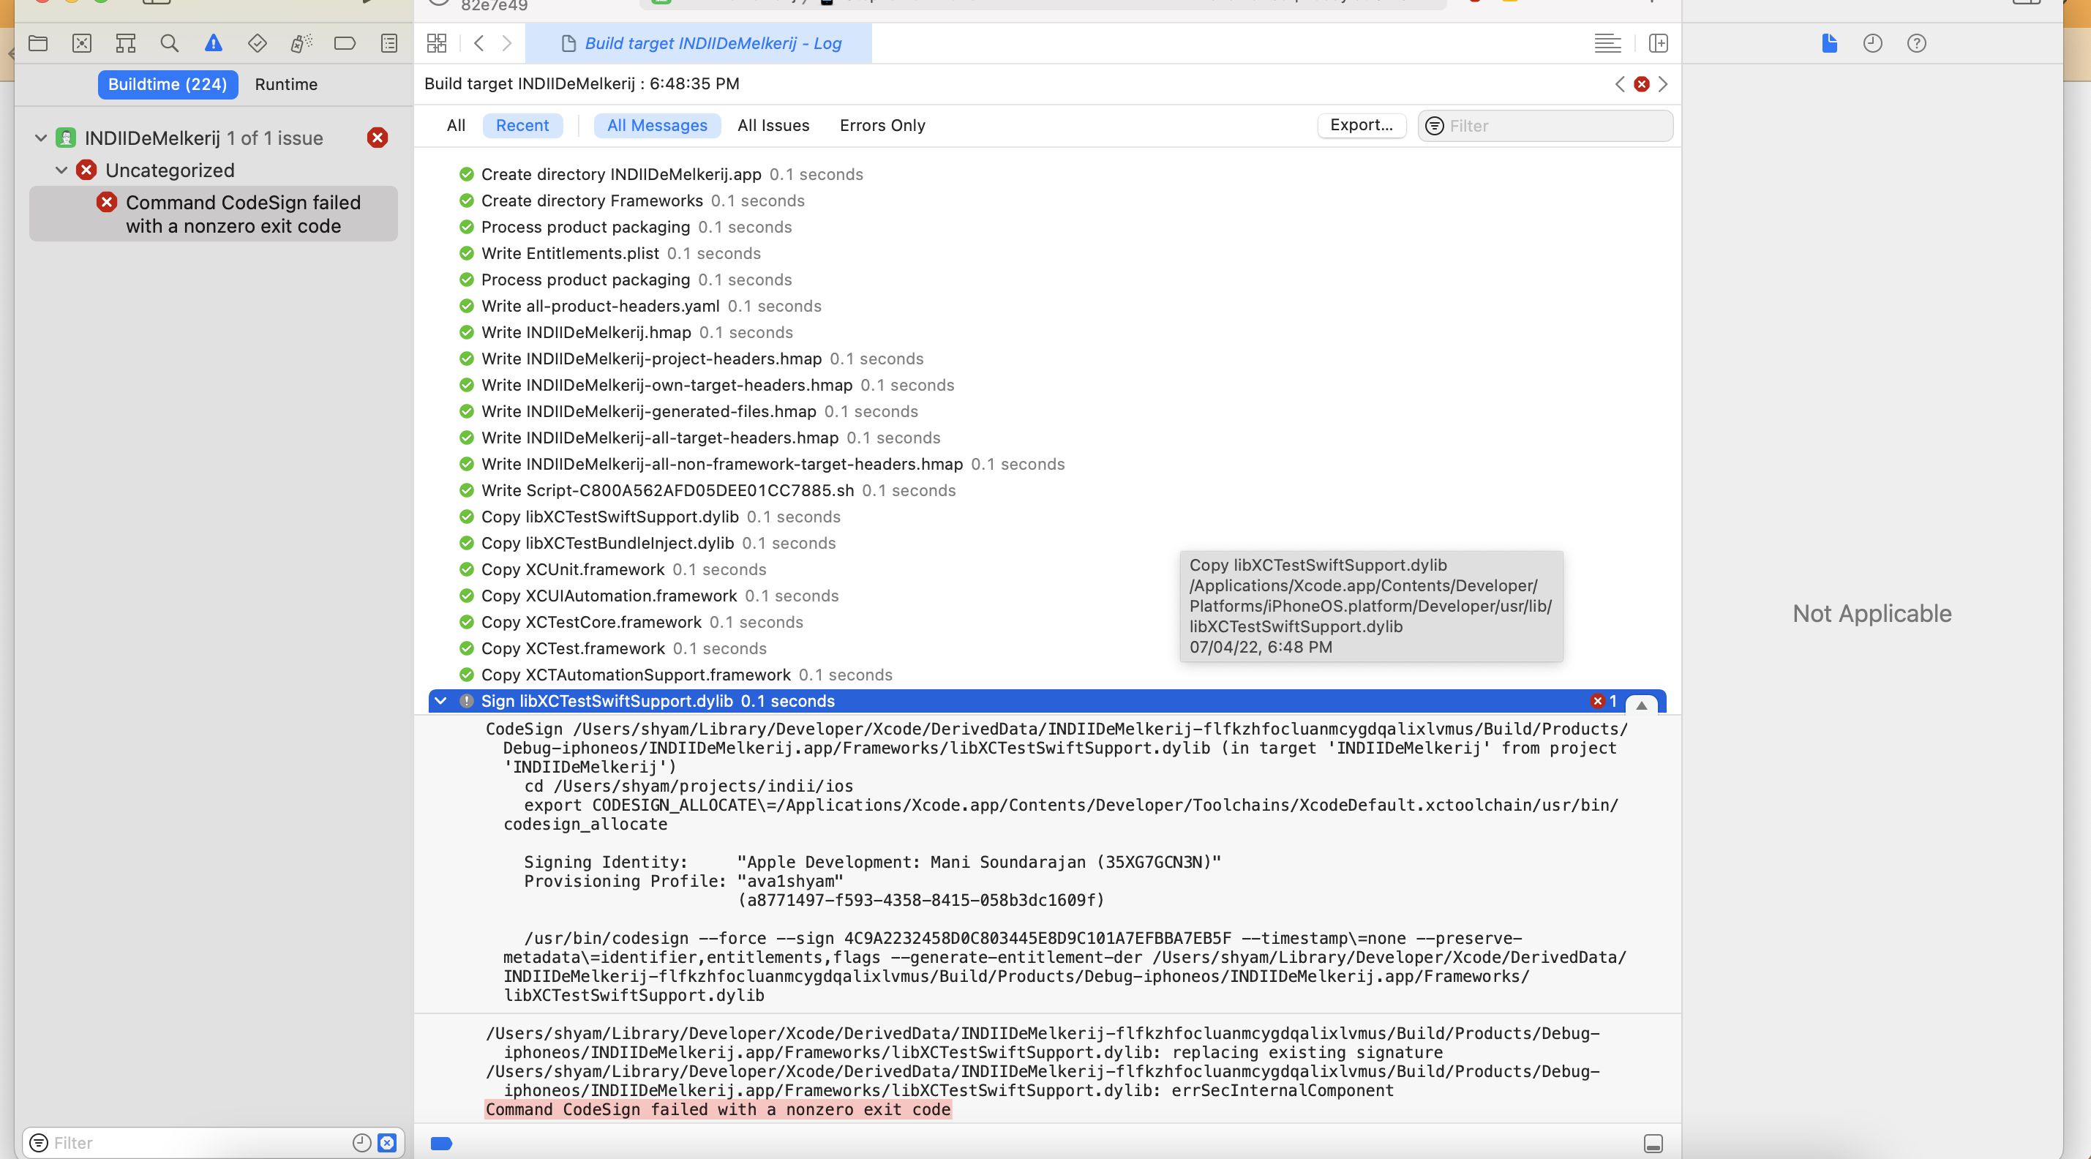
Task: Open the Report navigator icon
Action: click(x=388, y=43)
